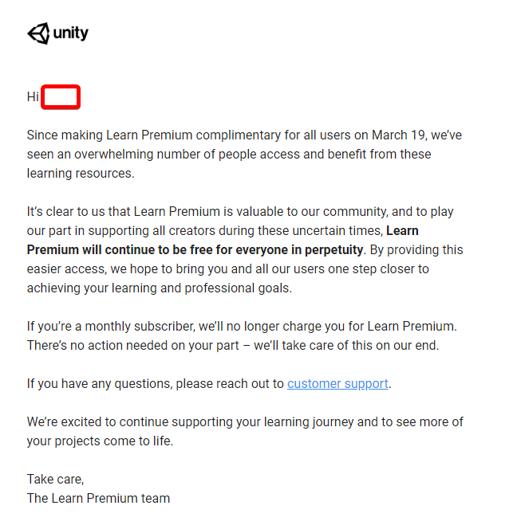Click the 'Hi' greeting text
Image resolution: width=513 pixels, height=529 pixels.
[x=33, y=97]
